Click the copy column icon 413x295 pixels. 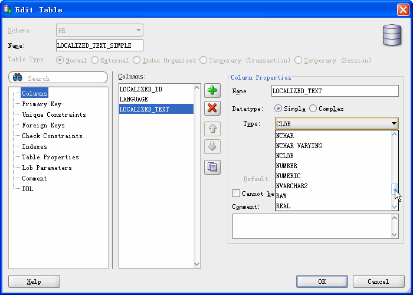[212, 167]
